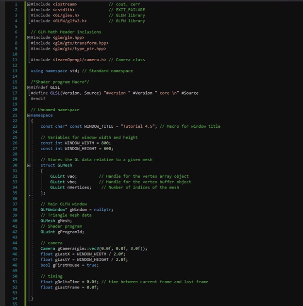The image size is (303, 306).
Task: Click the '// Triangle mesh data' comment
Action: 66,215
